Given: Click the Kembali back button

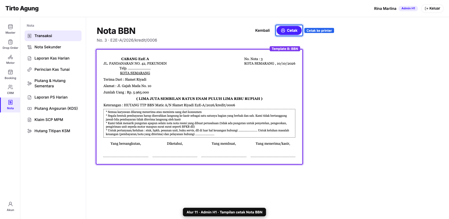Looking at the screenshot, I should [262, 30].
